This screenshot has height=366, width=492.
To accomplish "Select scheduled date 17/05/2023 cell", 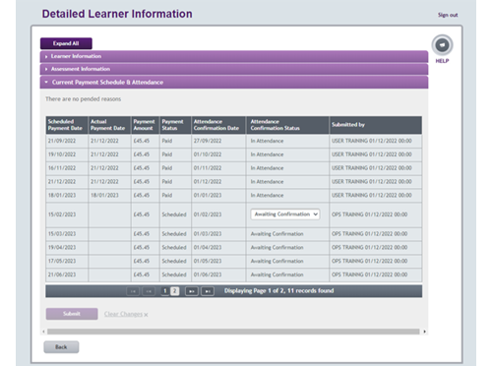I will click(x=67, y=261).
